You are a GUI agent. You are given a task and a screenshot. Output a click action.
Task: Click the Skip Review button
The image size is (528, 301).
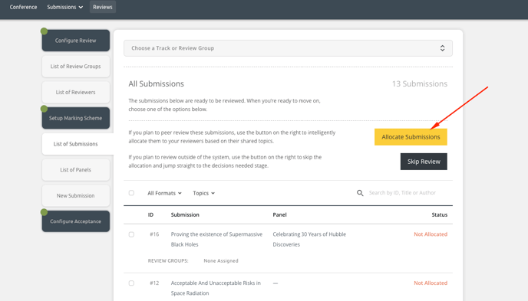pos(424,162)
